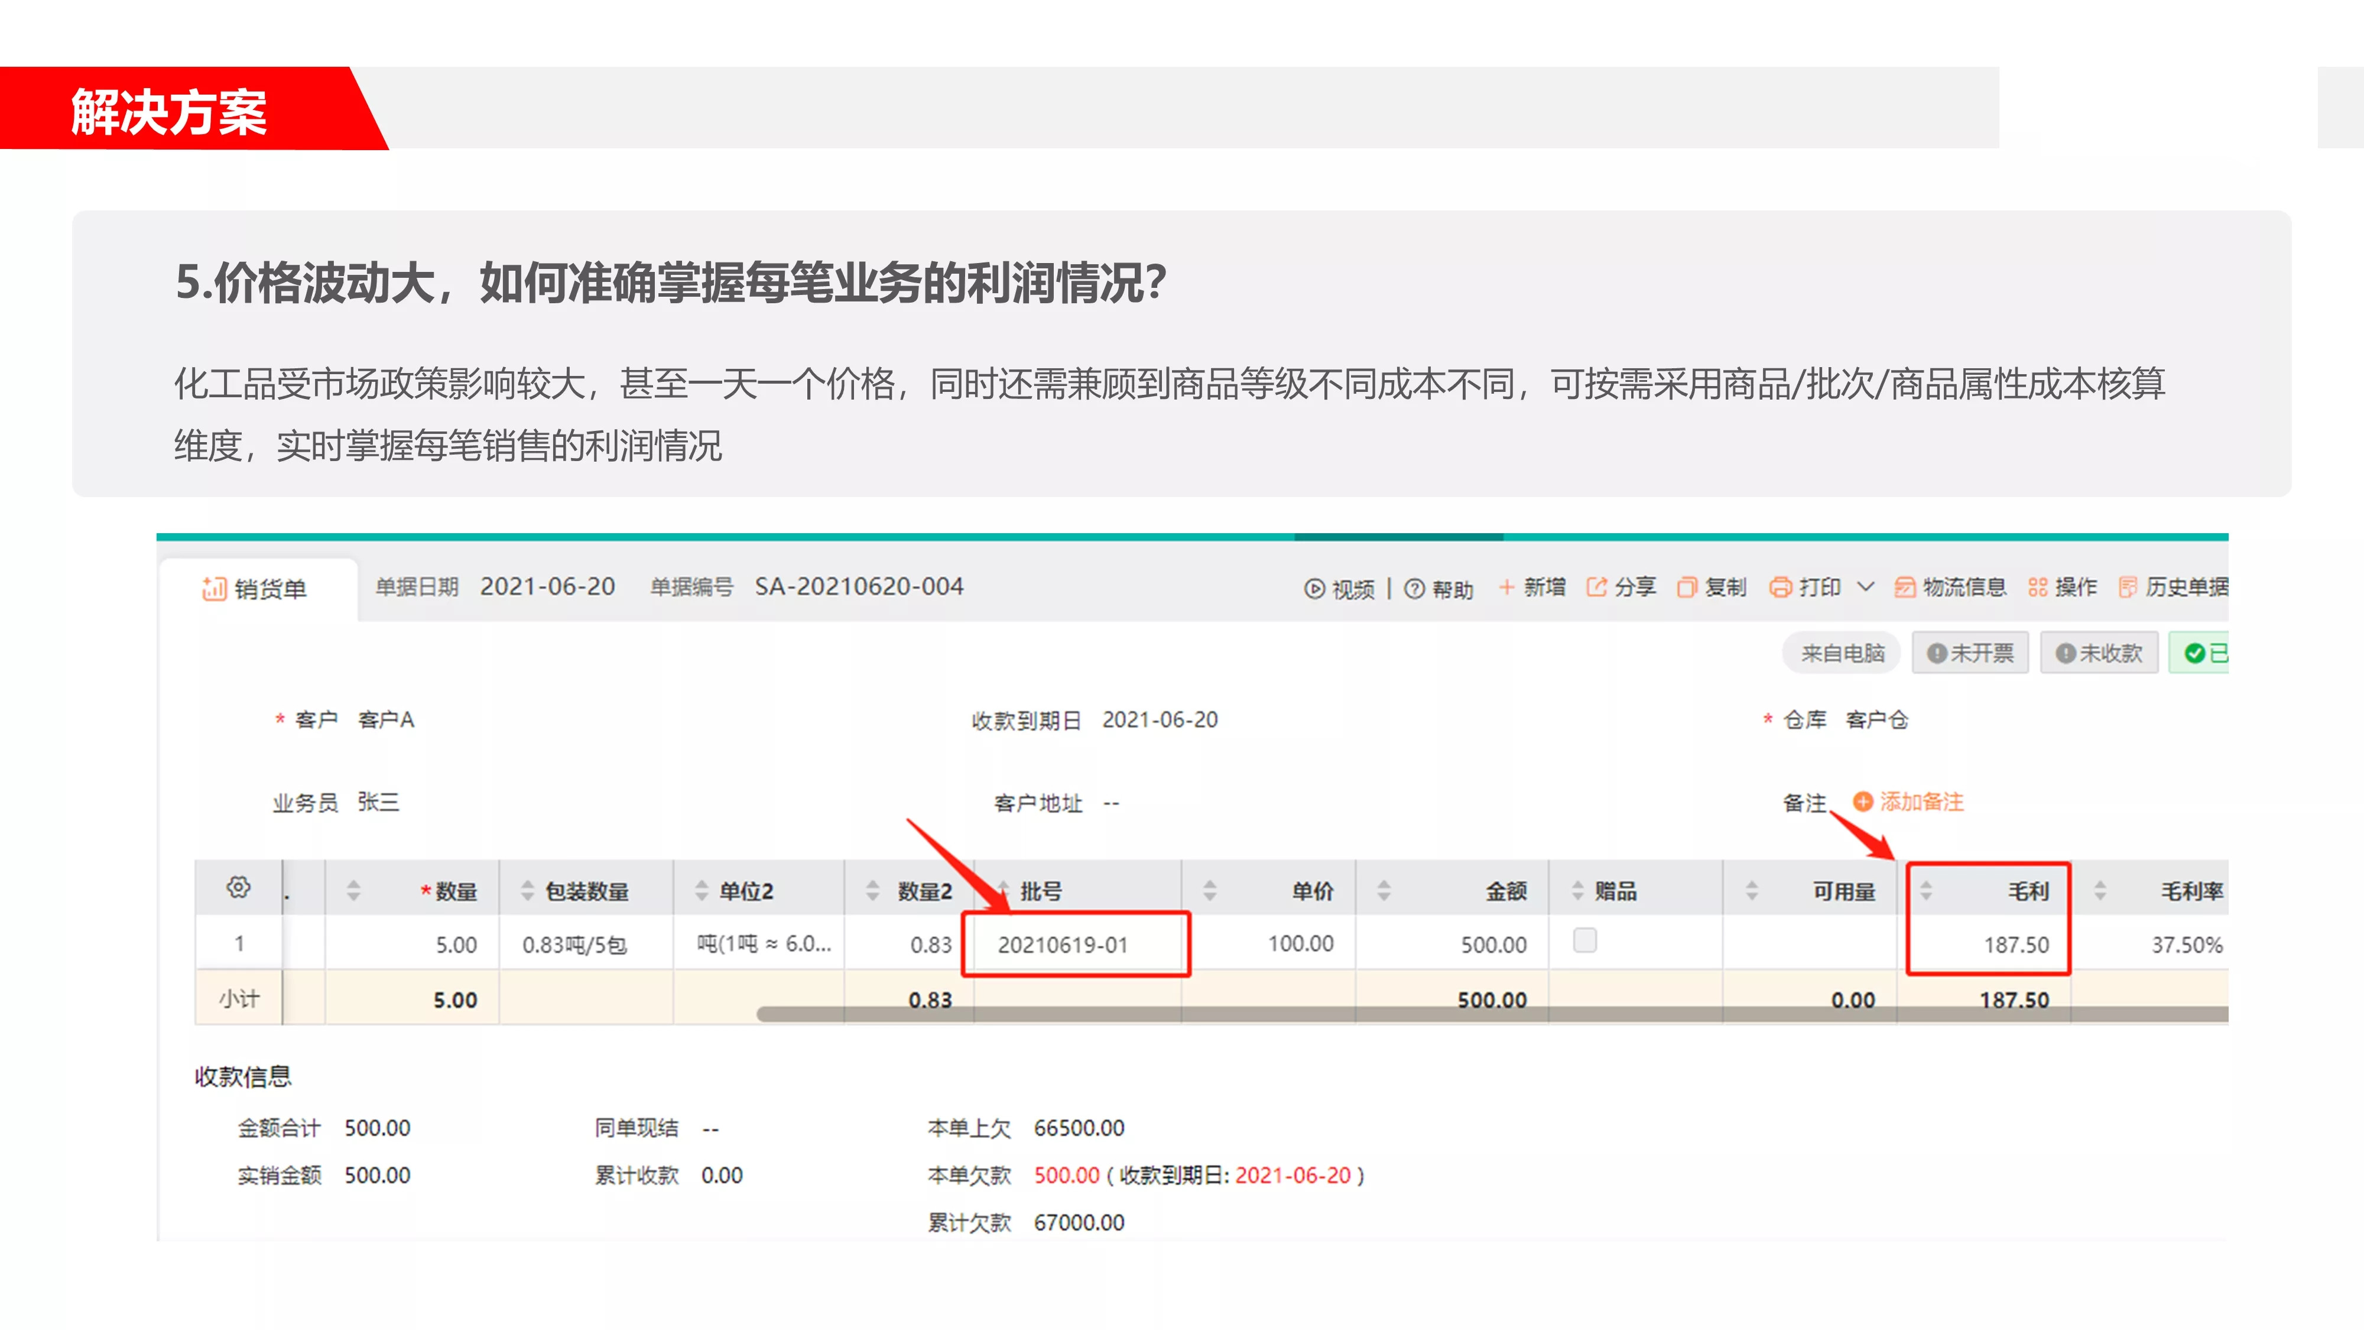Click the 业务员 field 张三
The height and width of the screenshot is (1330, 2364).
tap(378, 802)
